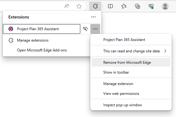This screenshot has width=176, height=117.
Task: Open Extensions panel more options ellipsis
Action: click(93, 17)
